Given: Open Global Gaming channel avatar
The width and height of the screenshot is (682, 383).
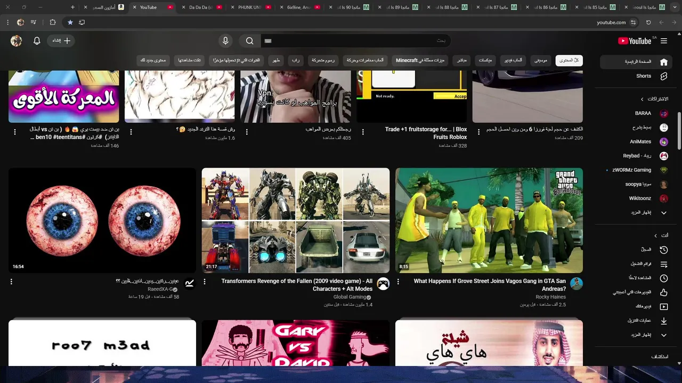Looking at the screenshot, I should (x=383, y=284).
